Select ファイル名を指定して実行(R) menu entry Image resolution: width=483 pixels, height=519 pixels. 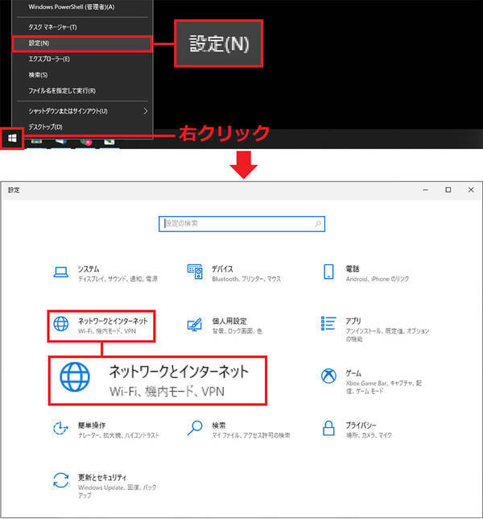click(62, 91)
